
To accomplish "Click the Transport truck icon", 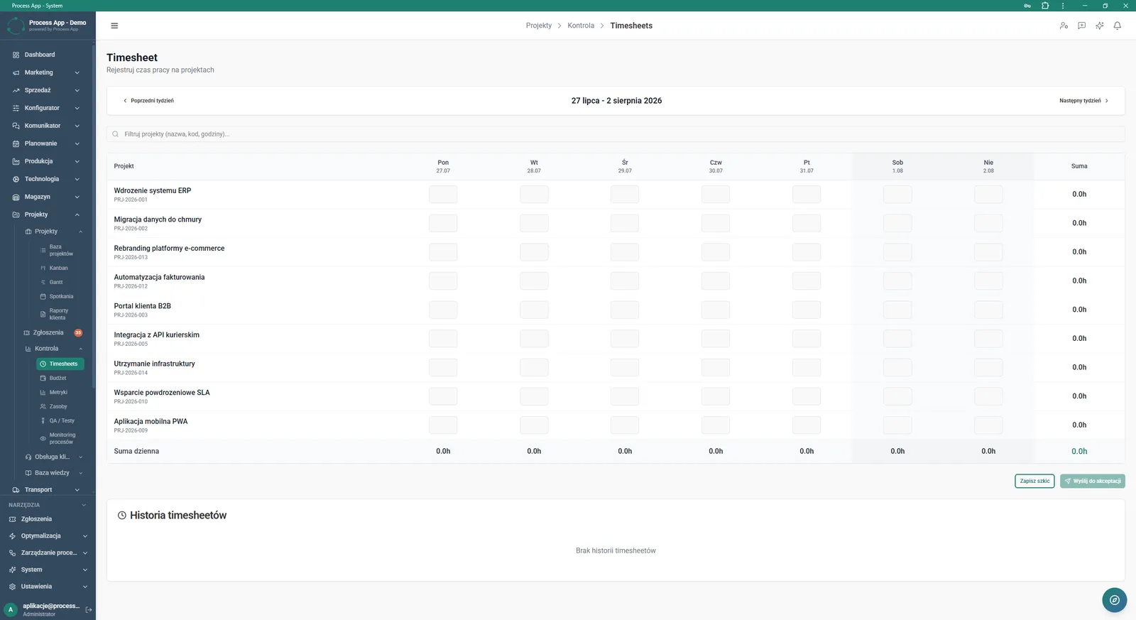I will [x=16, y=490].
